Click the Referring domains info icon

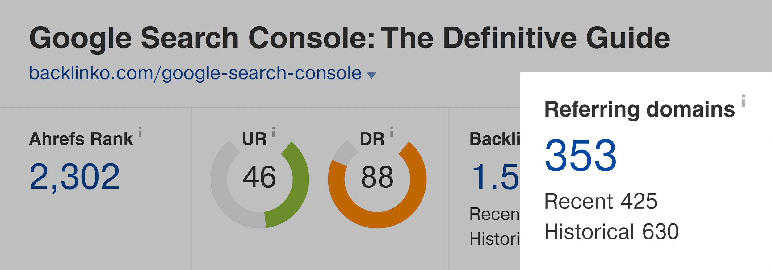click(x=743, y=100)
